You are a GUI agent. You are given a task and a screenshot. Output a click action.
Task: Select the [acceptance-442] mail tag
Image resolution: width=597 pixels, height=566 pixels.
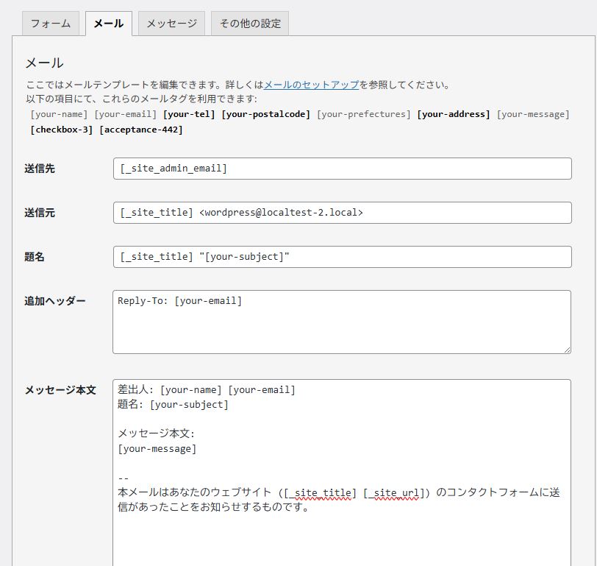(x=141, y=130)
